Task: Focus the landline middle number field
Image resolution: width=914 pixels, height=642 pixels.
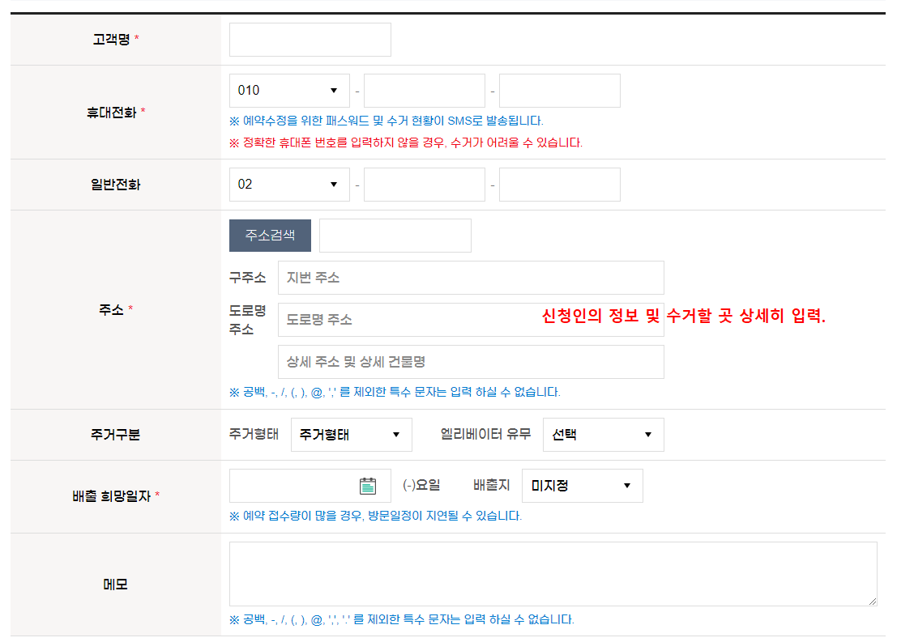Action: (425, 185)
